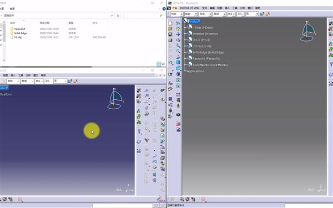Click the Normal View icon in right CATIA window
Screen dimensions: 333x208
tap(178, 57)
